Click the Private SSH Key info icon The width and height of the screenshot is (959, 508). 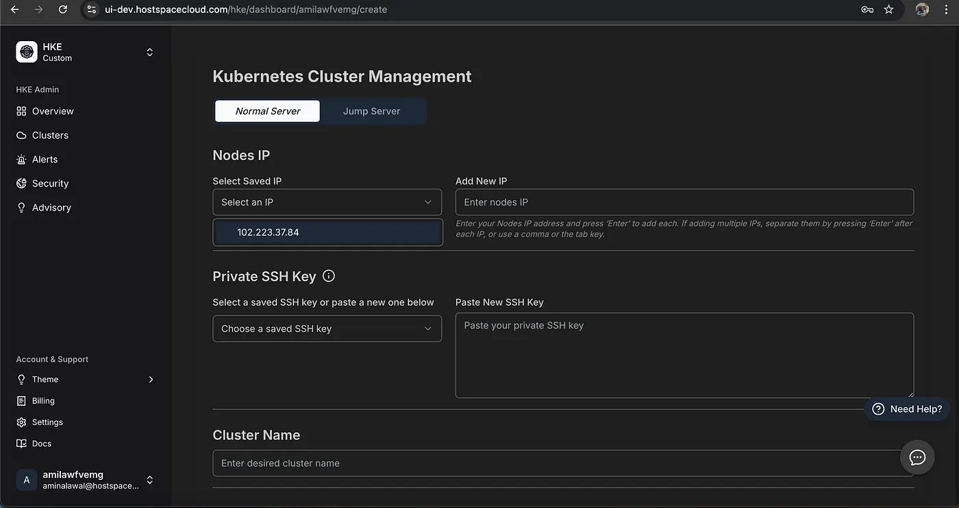coord(329,276)
